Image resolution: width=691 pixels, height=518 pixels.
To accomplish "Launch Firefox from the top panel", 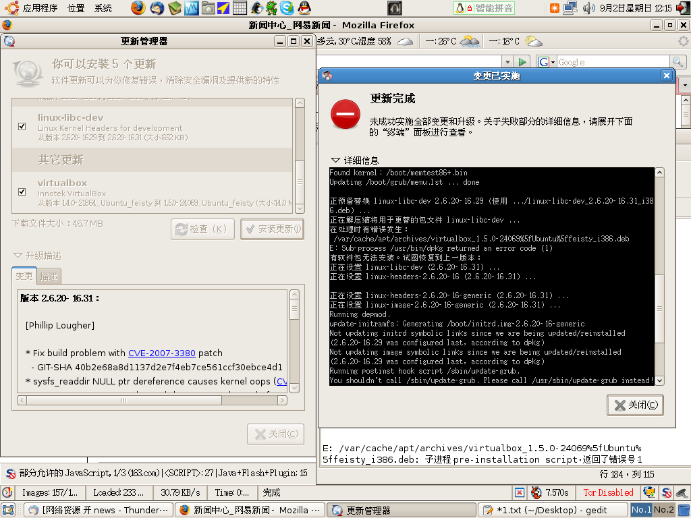I will (138, 8).
